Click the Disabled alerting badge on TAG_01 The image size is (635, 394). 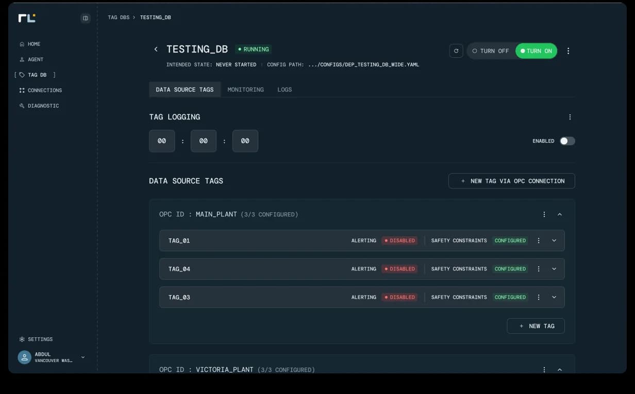[399, 241]
